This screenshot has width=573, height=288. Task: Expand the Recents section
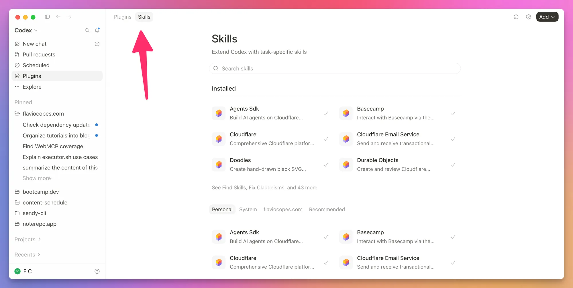pos(27,255)
